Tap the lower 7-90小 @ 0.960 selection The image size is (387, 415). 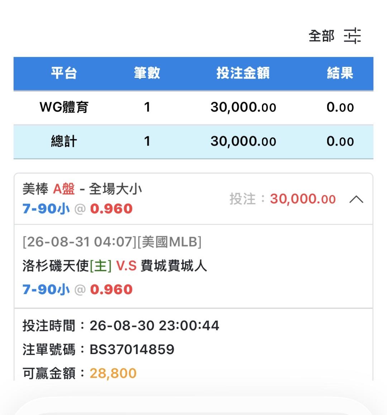(77, 289)
